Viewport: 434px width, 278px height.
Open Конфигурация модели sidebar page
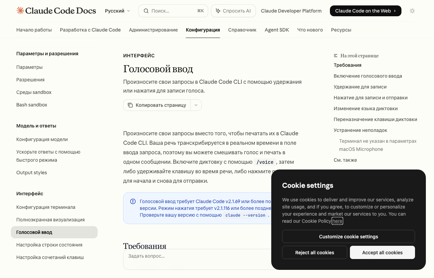[x=54, y=139]
